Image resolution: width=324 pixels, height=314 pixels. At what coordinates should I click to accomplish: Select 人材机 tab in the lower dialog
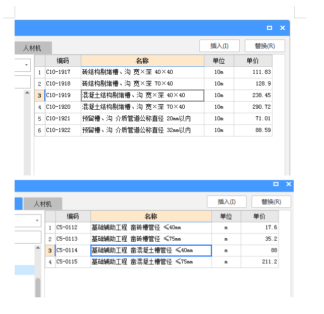42,204
